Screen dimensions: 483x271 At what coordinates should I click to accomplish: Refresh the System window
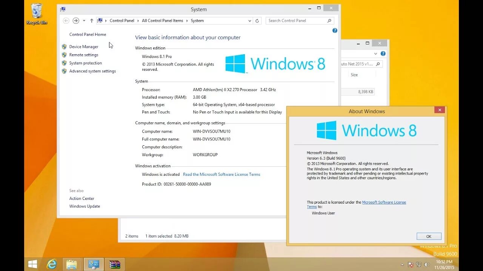(257, 21)
